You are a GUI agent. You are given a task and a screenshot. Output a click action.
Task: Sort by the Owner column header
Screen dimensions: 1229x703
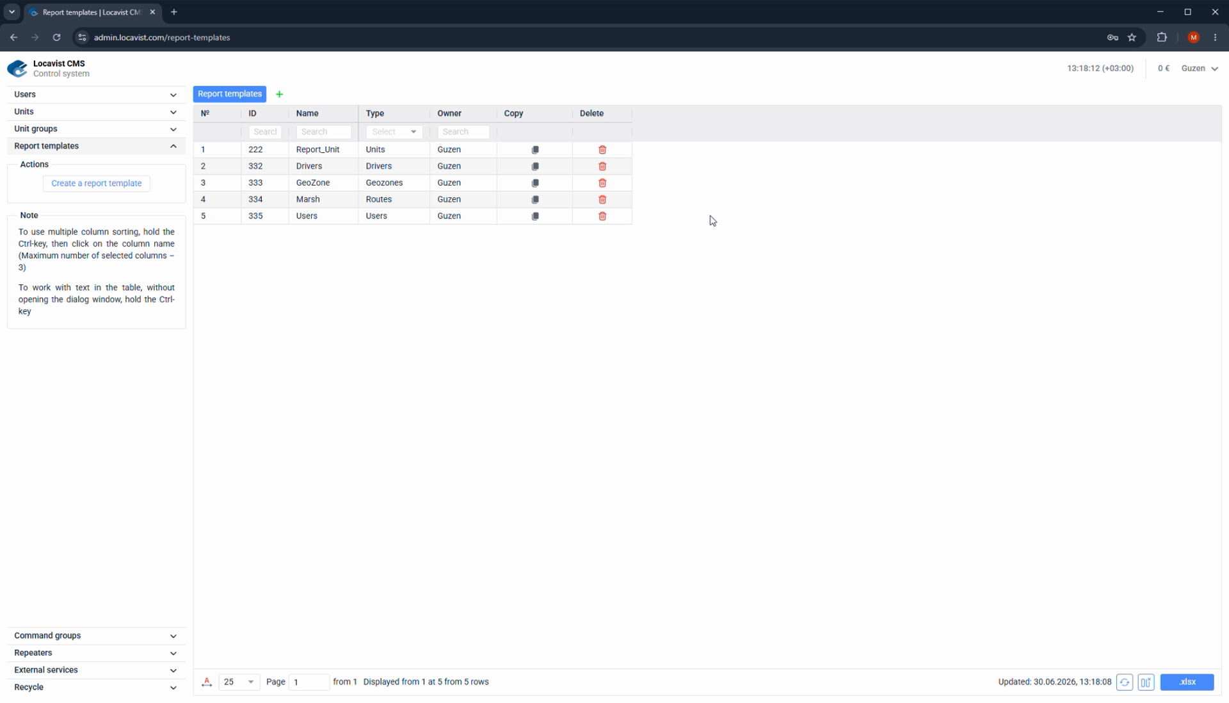(449, 113)
